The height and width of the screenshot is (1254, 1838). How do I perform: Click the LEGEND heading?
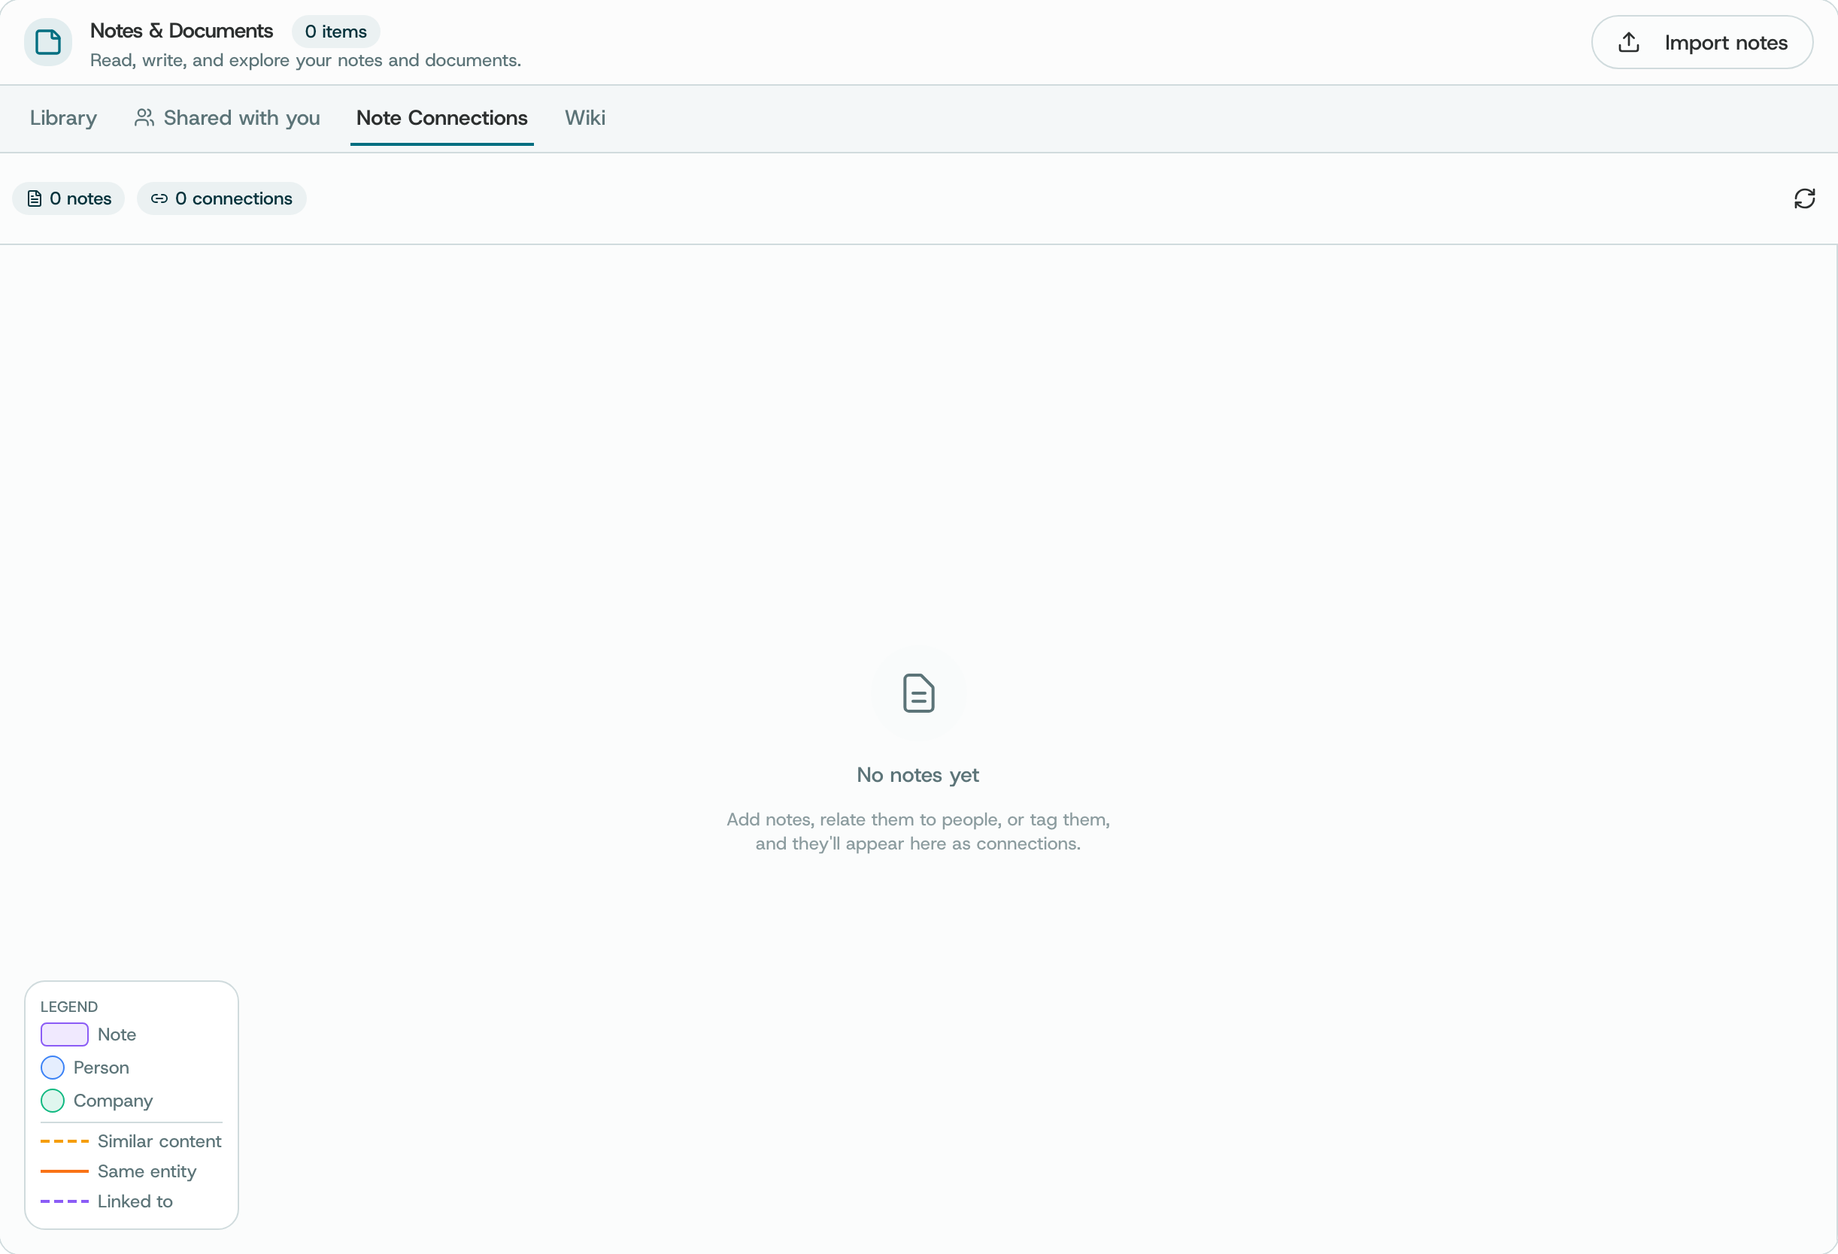[x=68, y=1007]
